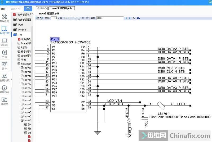The width and height of the screenshot is (212, 142).
Task: Click the binoculars find icon in PDF toolbar
Action: coord(138,18)
